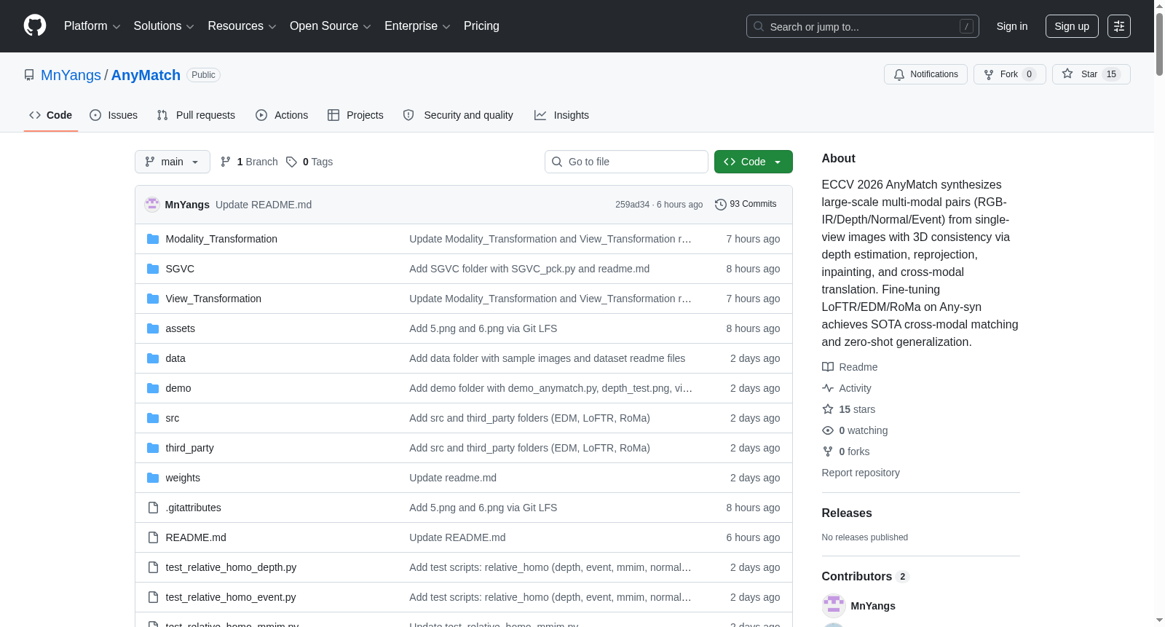Open the Pull requests tab

pyautogui.click(x=196, y=115)
